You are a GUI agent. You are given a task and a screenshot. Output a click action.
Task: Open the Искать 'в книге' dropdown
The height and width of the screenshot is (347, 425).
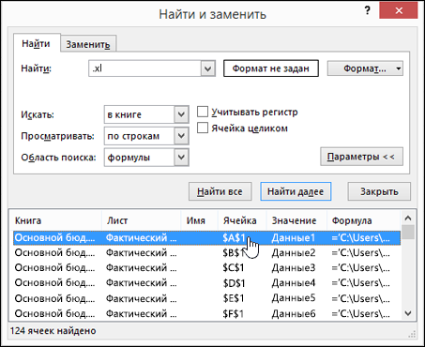[x=181, y=114]
